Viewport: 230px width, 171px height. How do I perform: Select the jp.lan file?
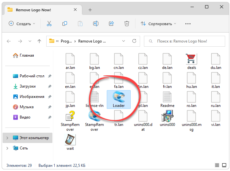click(x=70, y=100)
